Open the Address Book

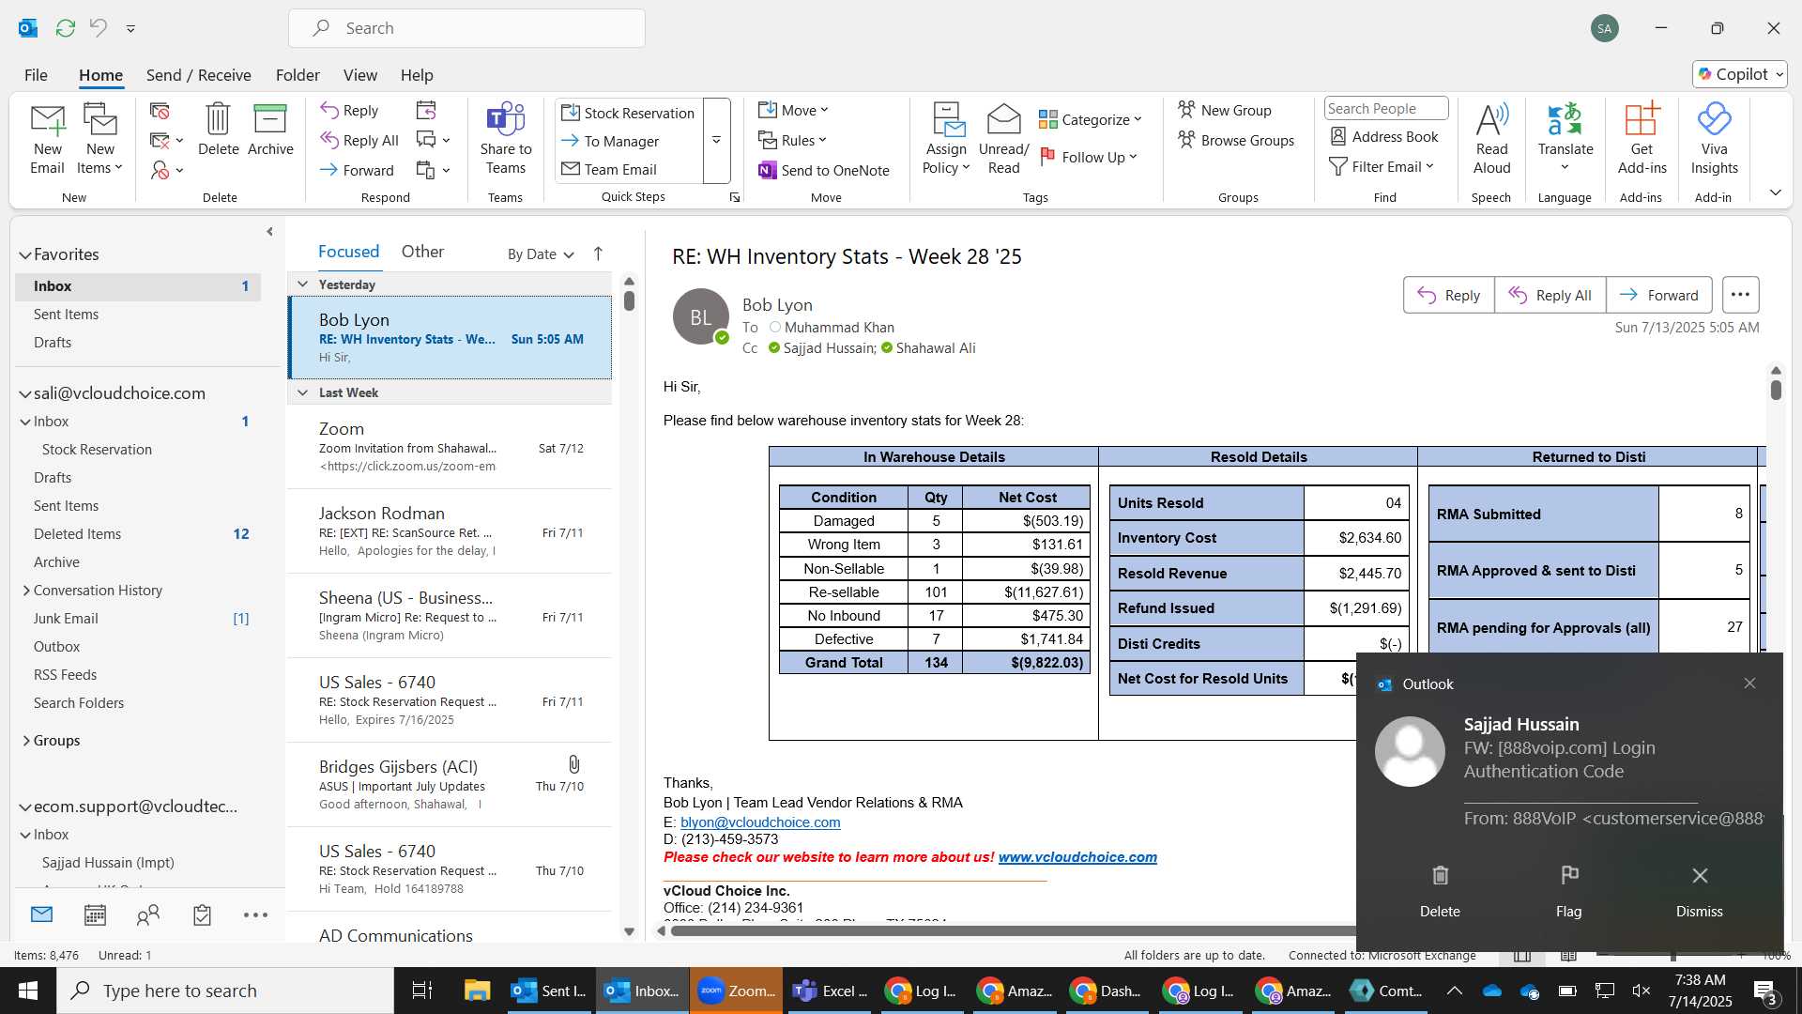(1384, 136)
